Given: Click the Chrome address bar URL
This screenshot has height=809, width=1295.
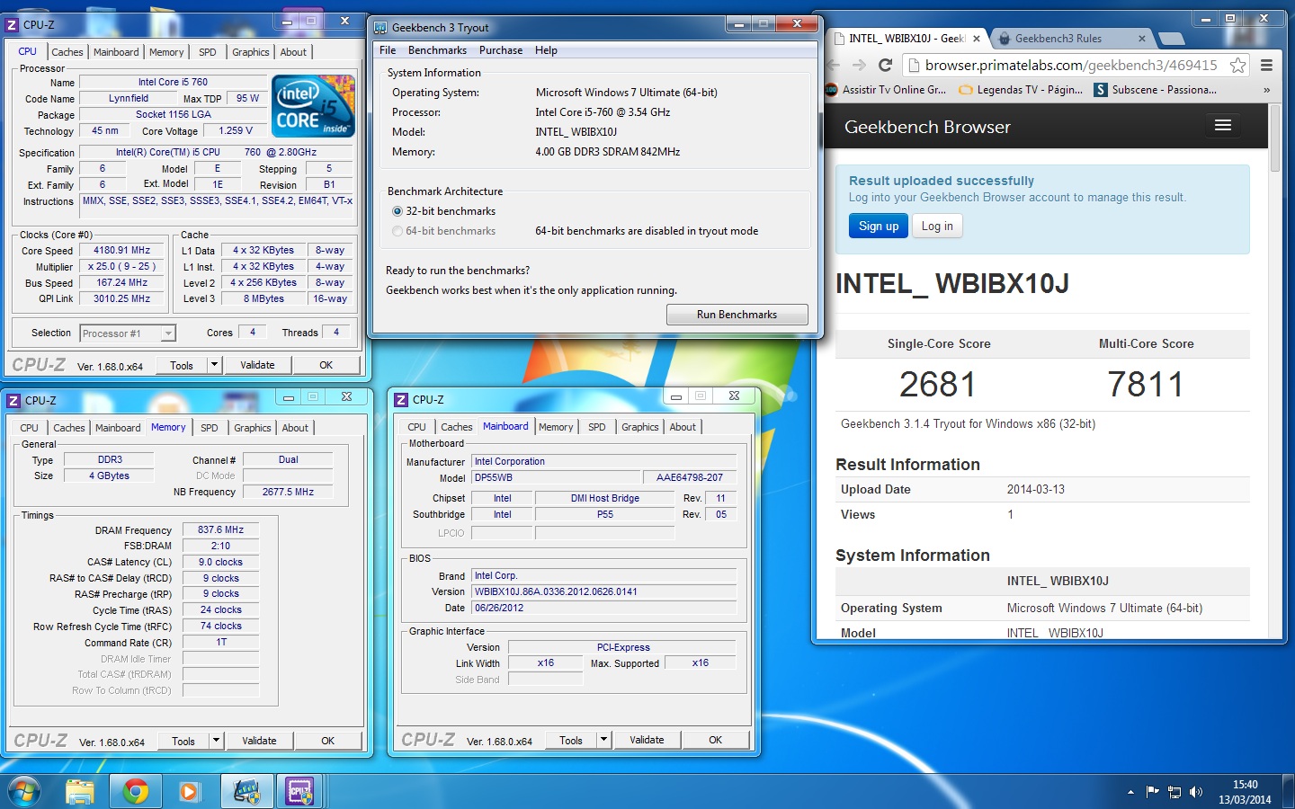Looking at the screenshot, I should click(1071, 65).
